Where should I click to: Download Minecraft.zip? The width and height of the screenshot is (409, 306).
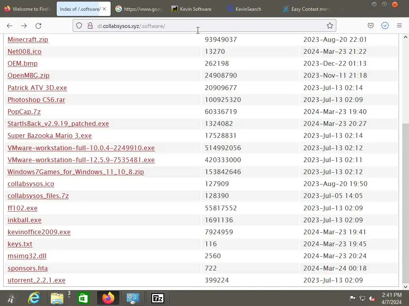tap(28, 39)
